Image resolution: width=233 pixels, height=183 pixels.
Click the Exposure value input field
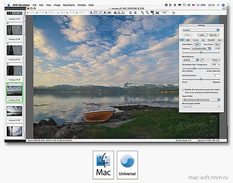pyautogui.click(x=217, y=49)
